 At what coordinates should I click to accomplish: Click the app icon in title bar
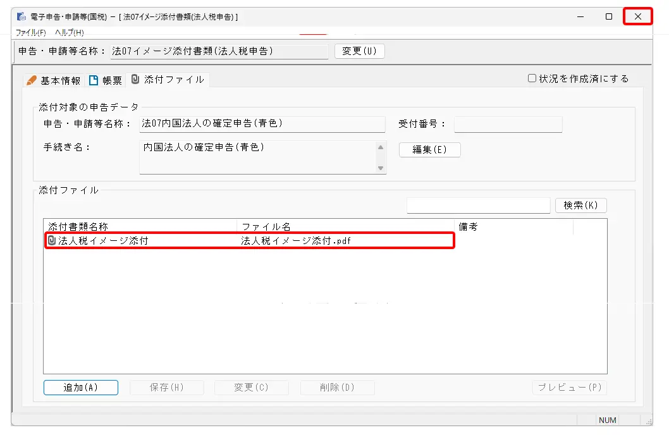click(x=21, y=16)
